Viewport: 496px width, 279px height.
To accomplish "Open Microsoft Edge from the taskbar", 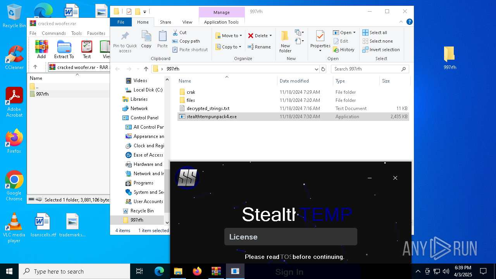I will tap(159, 271).
